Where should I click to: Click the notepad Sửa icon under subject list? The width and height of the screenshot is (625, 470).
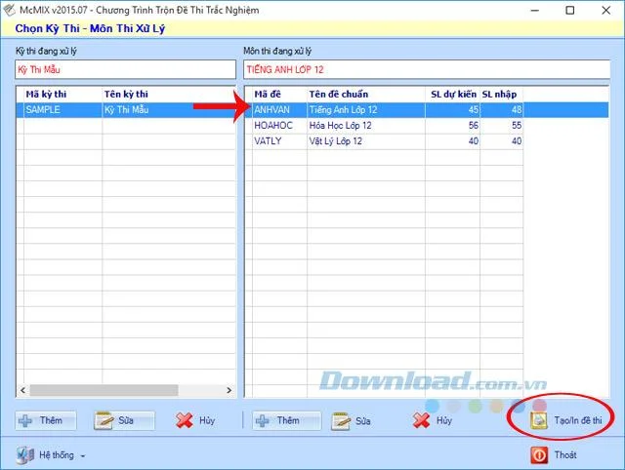pos(341,421)
